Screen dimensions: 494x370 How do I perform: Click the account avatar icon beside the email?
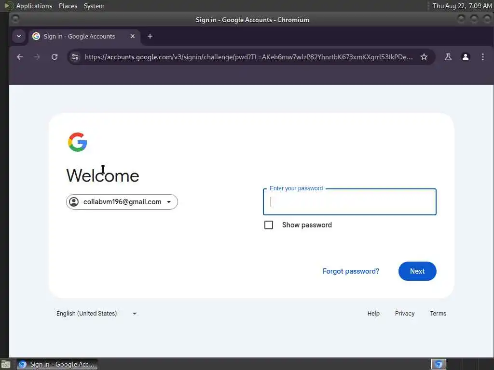coord(74,202)
